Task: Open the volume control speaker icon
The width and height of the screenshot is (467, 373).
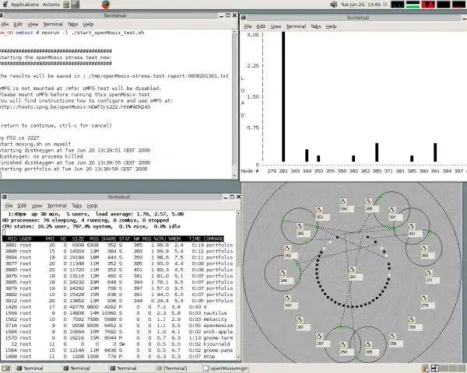Action: 334,5
